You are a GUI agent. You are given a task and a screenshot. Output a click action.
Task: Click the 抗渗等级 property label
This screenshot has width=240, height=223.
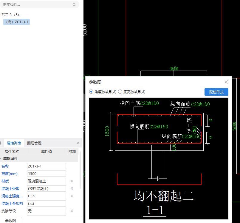coord(9,211)
